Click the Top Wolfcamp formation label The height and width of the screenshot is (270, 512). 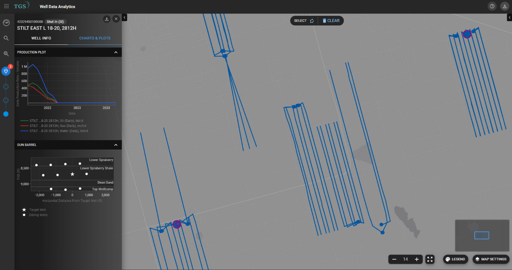pos(102,189)
